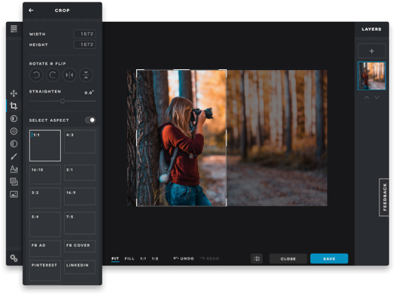Image resolution: width=395 pixels, height=295 pixels.
Task: Toggle the Select Aspect switch
Action: coord(90,120)
